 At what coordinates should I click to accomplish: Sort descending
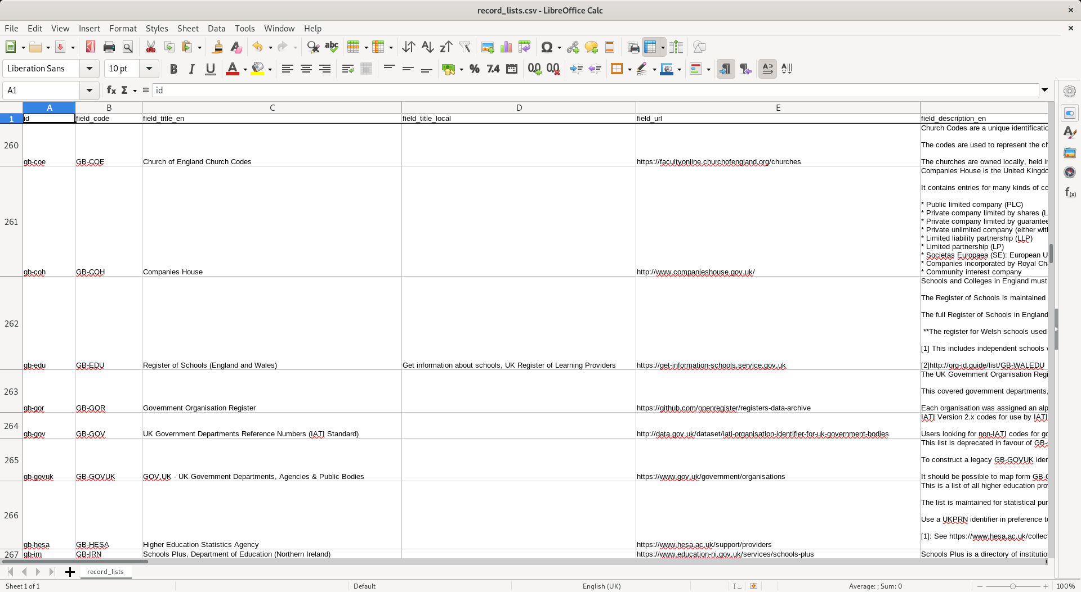(x=446, y=47)
